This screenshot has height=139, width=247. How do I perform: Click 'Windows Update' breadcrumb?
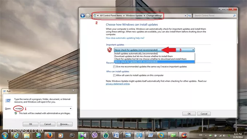point(134,15)
